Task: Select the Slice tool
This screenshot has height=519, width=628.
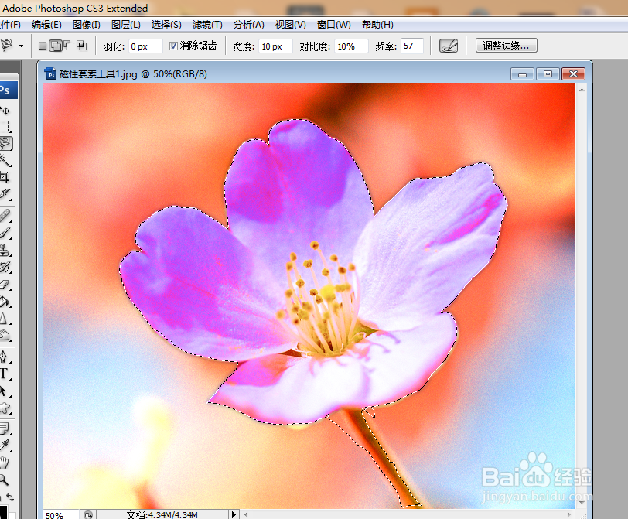Action: click(5, 194)
